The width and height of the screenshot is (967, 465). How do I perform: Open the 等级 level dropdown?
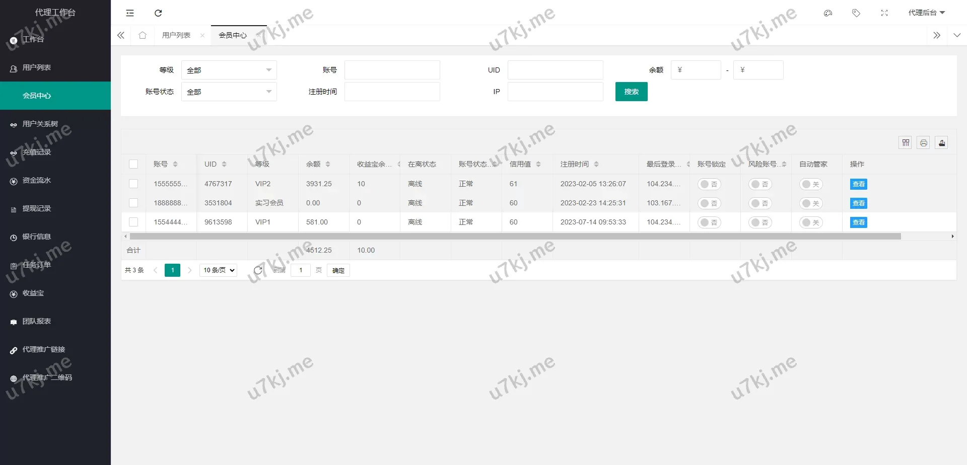[x=229, y=70]
